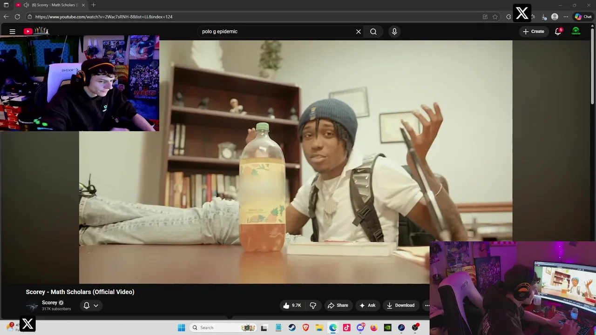Mute the tab via speaker icon
The image size is (596, 335).
click(26, 5)
